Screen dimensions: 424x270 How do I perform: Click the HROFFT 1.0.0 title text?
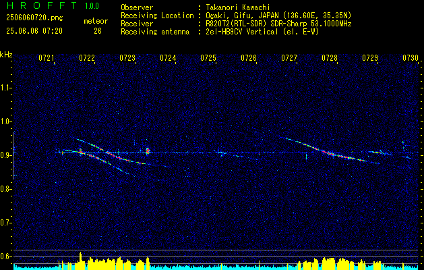click(53, 5)
